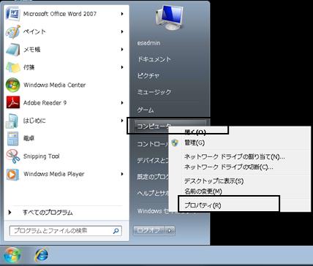
Task: Expand the Word 2007 recent files arrow
Action: [122, 14]
